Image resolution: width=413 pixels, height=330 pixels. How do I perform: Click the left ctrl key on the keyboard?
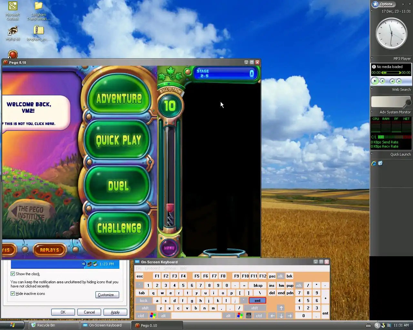(141, 316)
